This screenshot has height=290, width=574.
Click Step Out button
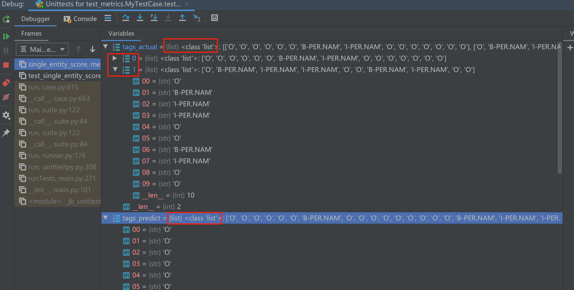tap(182, 18)
